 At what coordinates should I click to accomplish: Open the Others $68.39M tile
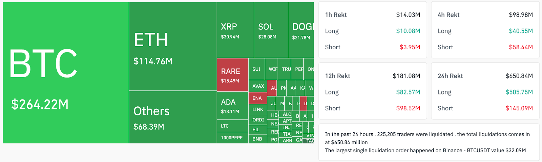tap(173, 117)
